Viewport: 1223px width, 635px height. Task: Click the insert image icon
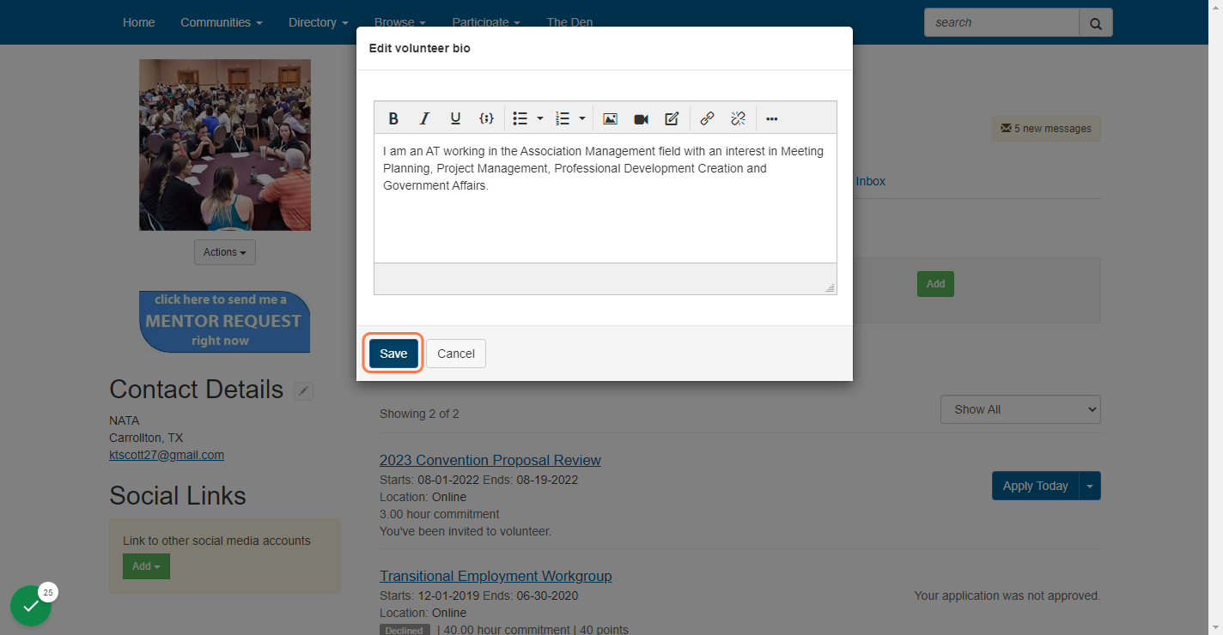pyautogui.click(x=610, y=118)
